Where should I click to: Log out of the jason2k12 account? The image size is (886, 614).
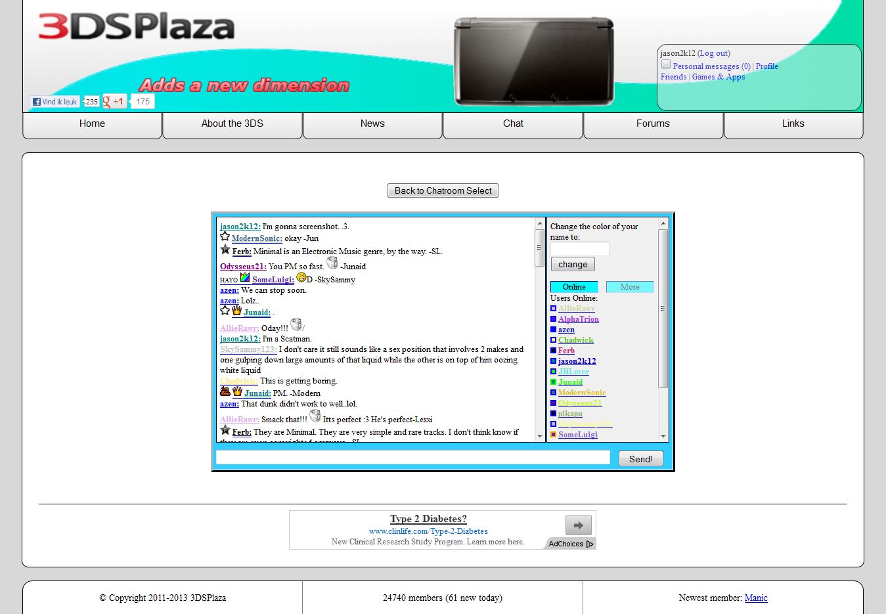[x=714, y=53]
